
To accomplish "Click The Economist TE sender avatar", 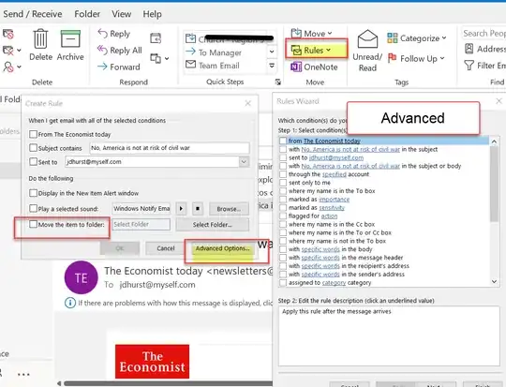I will pyautogui.click(x=81, y=277).
